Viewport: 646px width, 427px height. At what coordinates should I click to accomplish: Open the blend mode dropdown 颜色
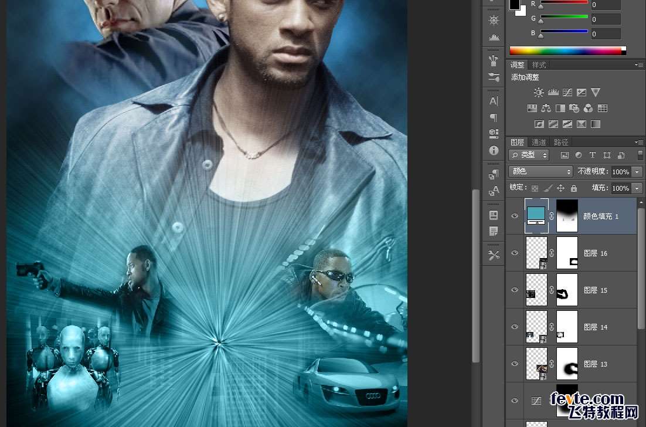541,171
